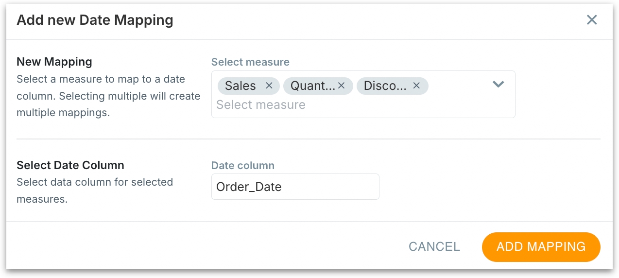Close the Add new Date Mapping dialog
The width and height of the screenshot is (619, 278).
point(592,20)
